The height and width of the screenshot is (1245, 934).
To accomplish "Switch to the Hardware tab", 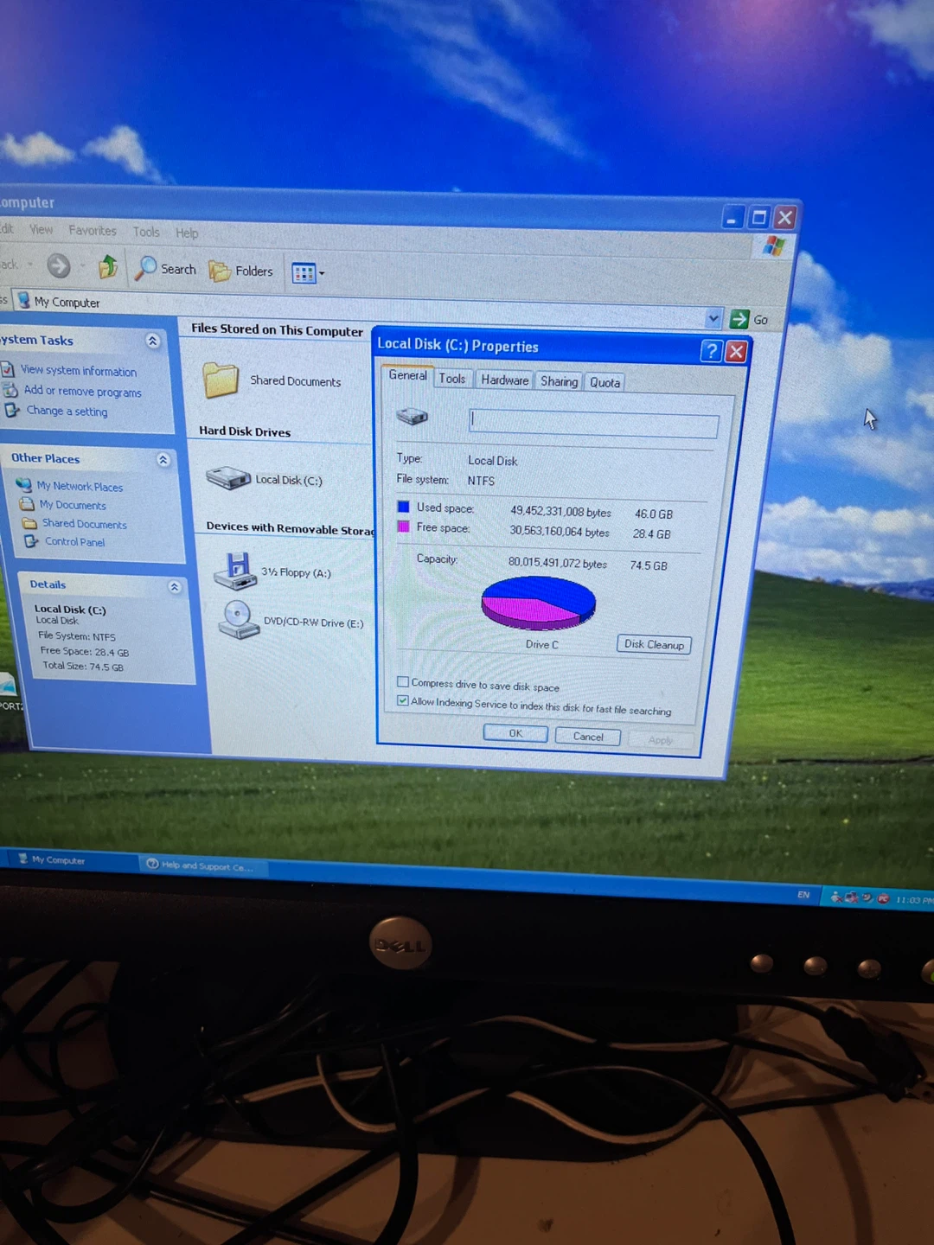I will point(504,380).
